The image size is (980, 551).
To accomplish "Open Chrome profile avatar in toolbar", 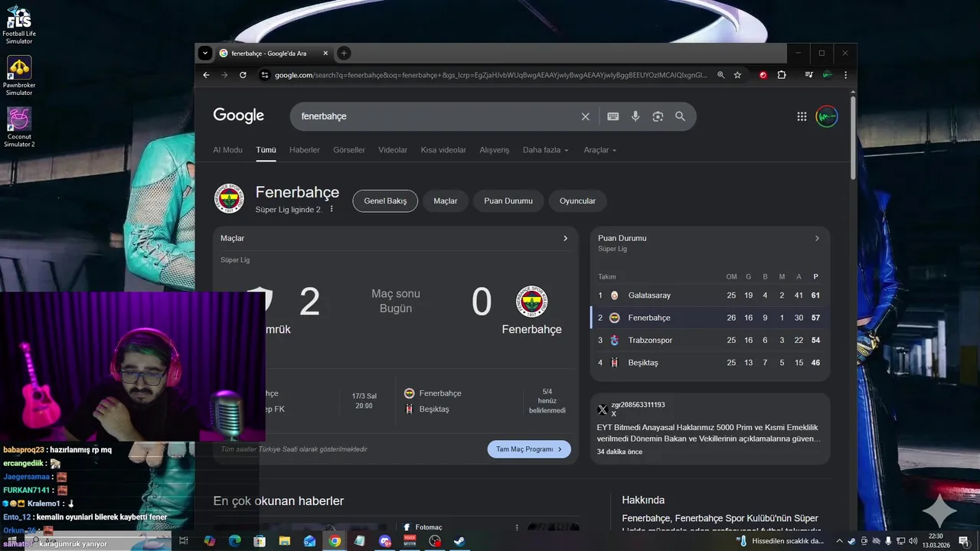I will 828,75.
